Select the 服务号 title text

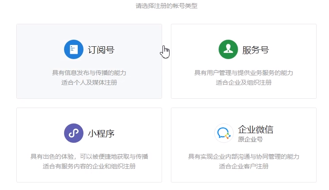[x=256, y=50]
